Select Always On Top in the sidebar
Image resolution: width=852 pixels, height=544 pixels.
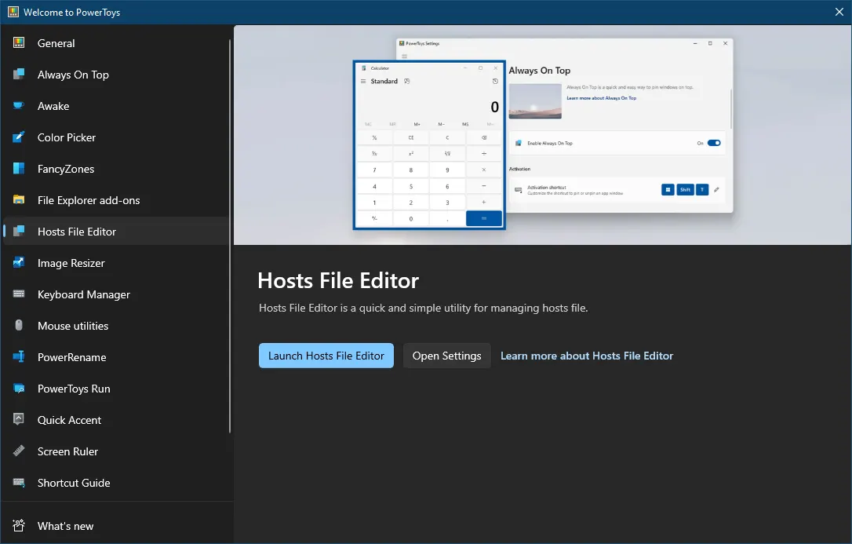pos(116,75)
